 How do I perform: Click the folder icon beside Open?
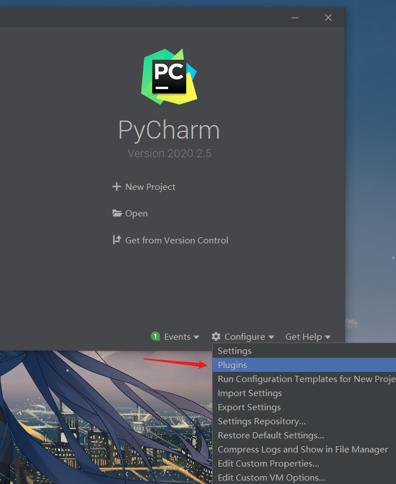point(117,214)
